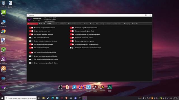
Task: Toggle the telemetry switch above Office 2016
Action: (x=31, y=48)
